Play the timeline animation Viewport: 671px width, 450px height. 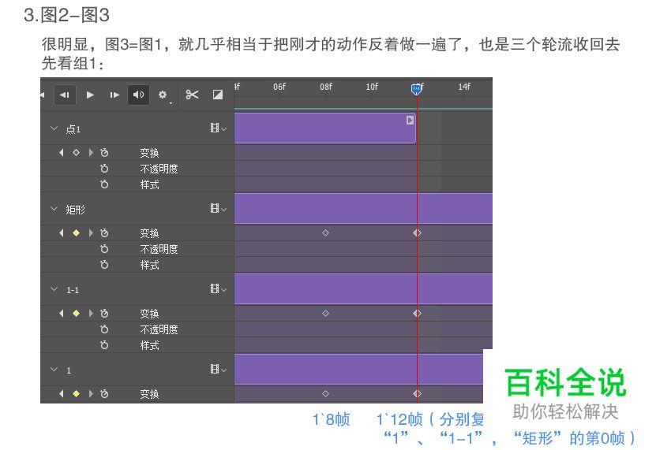coord(90,95)
